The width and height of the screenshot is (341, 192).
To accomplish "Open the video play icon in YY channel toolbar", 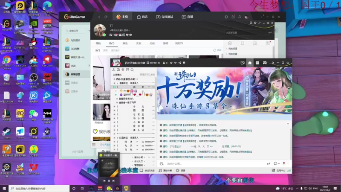I will [x=243, y=63].
